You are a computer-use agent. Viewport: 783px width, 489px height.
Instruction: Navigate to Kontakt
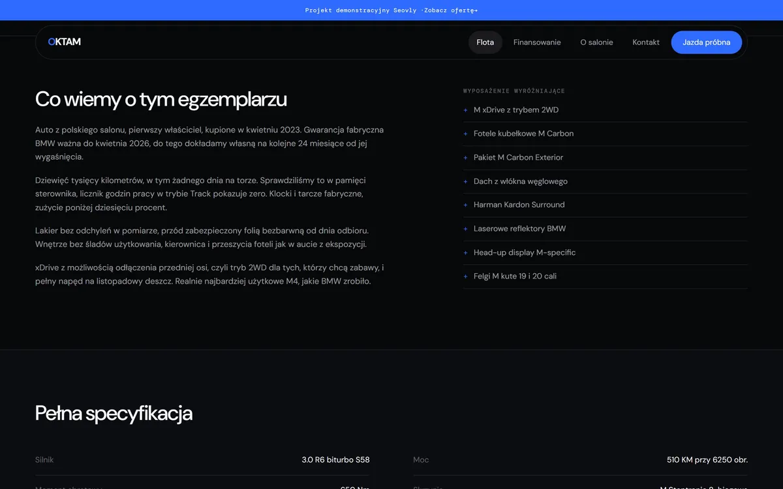(646, 42)
